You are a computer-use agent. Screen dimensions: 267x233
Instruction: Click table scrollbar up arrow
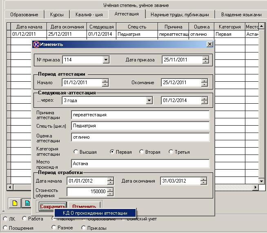tap(262, 26)
